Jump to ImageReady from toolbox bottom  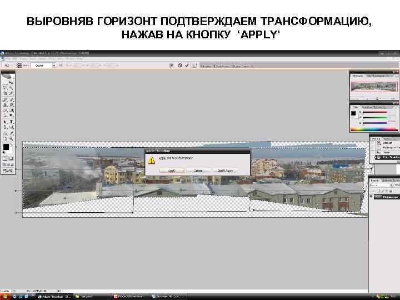coord(8,171)
